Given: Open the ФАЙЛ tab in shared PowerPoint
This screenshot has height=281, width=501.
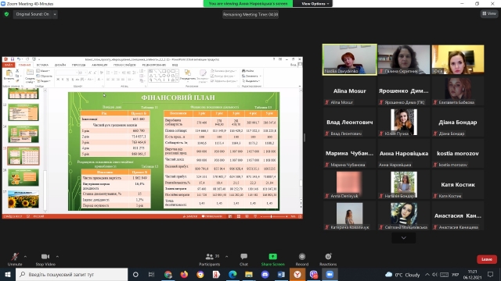Looking at the screenshot, I should coord(9,65).
